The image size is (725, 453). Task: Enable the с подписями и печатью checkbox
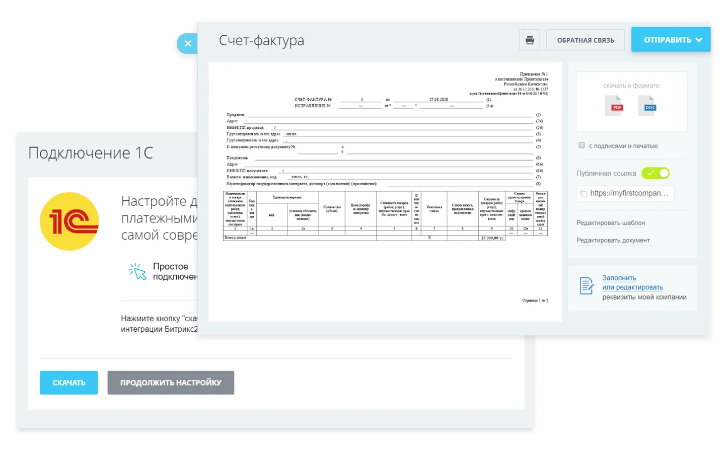tap(582, 145)
